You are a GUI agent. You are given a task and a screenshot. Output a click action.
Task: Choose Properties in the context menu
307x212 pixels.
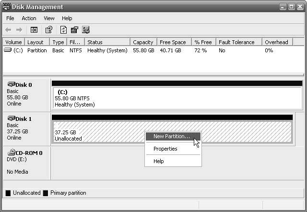(165, 149)
